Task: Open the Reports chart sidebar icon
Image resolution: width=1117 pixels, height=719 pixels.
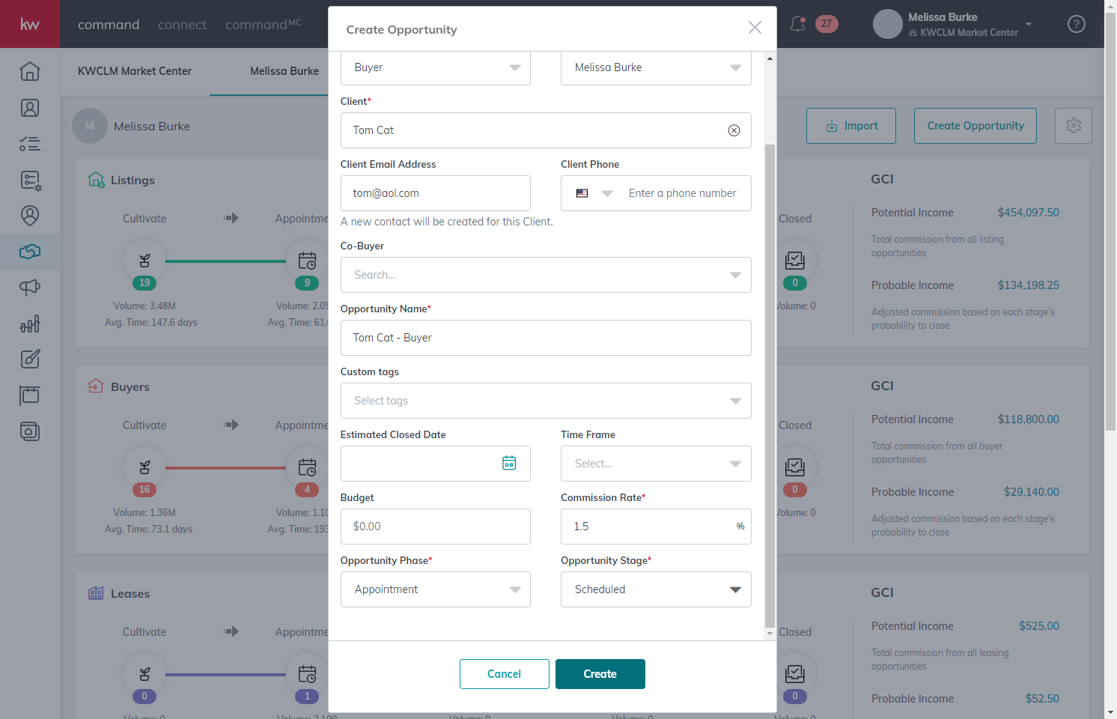Action: pos(30,324)
